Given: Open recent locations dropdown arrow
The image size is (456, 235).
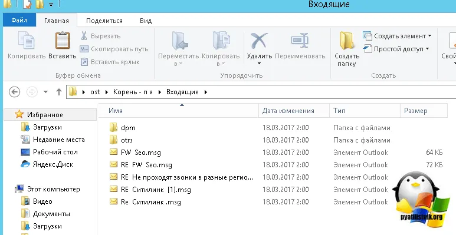Looking at the screenshot, I should (x=45, y=92).
